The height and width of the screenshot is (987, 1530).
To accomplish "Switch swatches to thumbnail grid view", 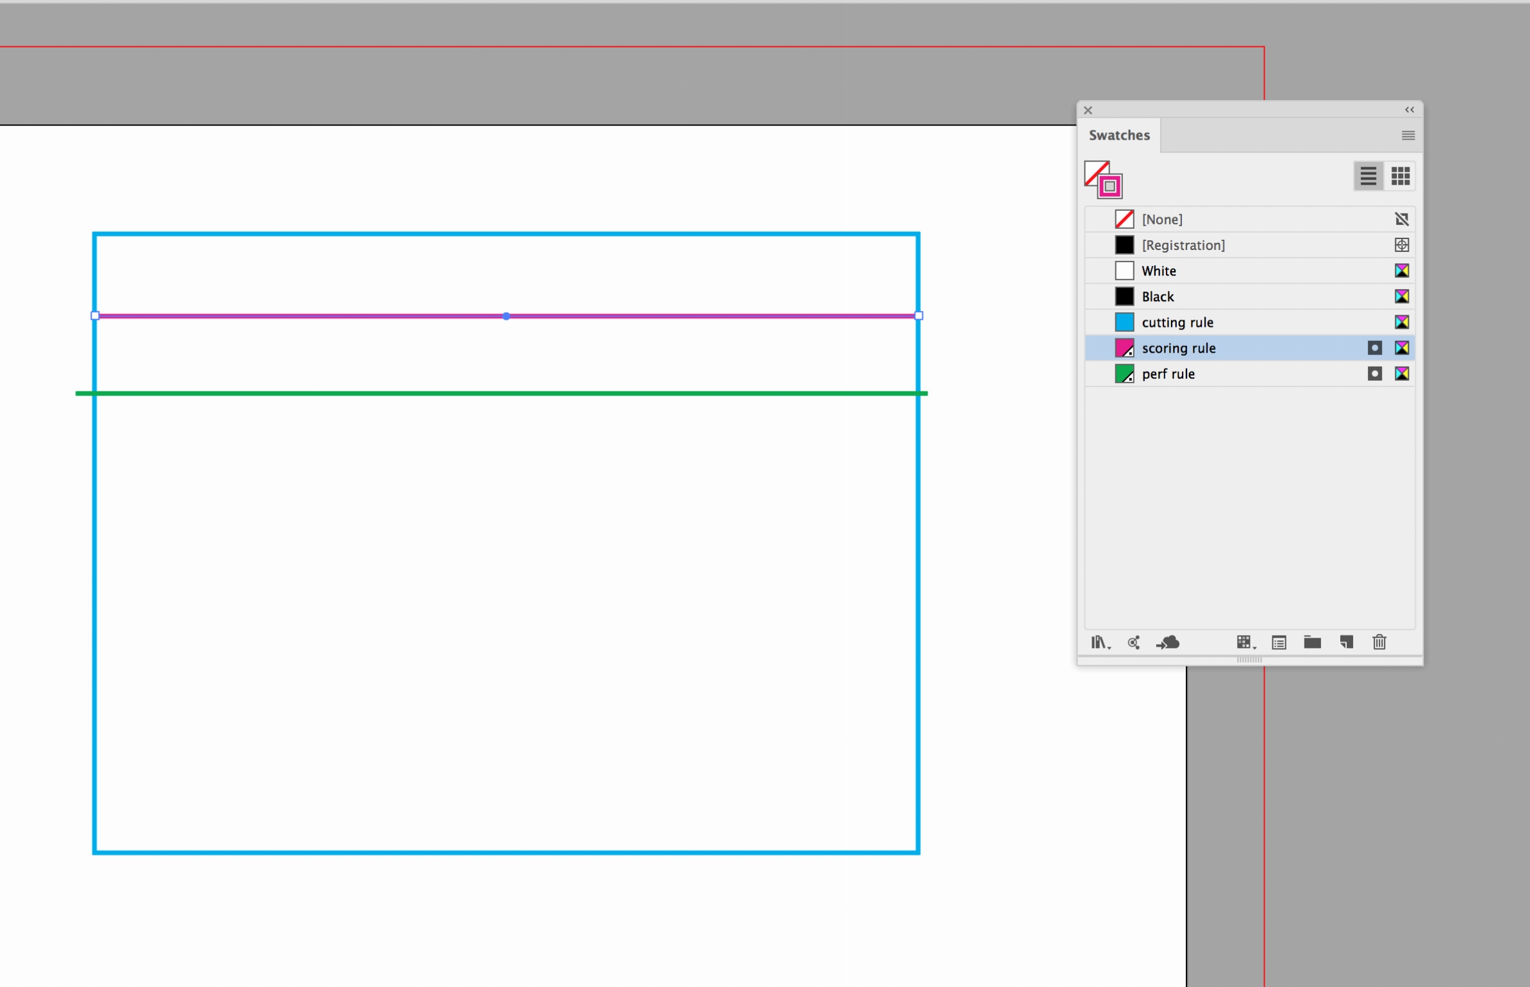I will click(1401, 176).
